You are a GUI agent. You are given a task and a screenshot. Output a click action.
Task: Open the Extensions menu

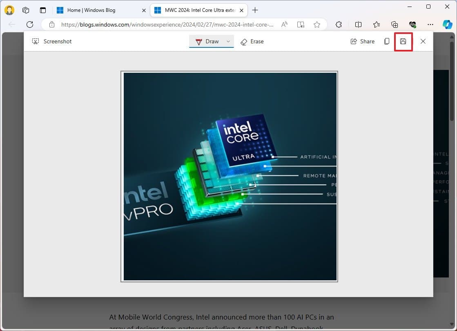pos(339,25)
